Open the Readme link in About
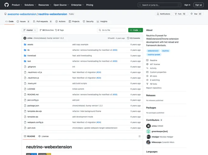Screen dimensions: 208x155 coord(152,60)
